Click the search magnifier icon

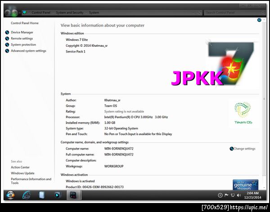(263, 13)
